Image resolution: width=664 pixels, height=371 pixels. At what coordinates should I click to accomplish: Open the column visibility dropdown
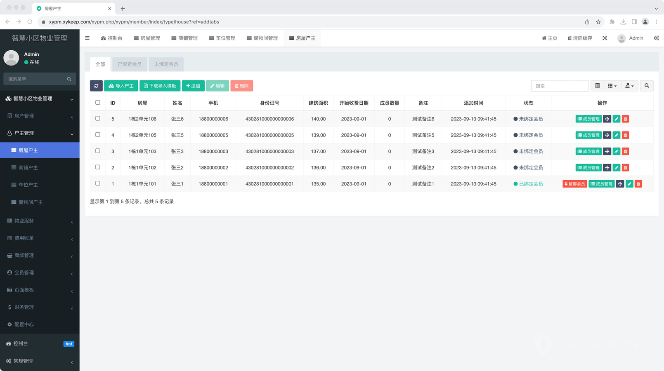(612, 86)
